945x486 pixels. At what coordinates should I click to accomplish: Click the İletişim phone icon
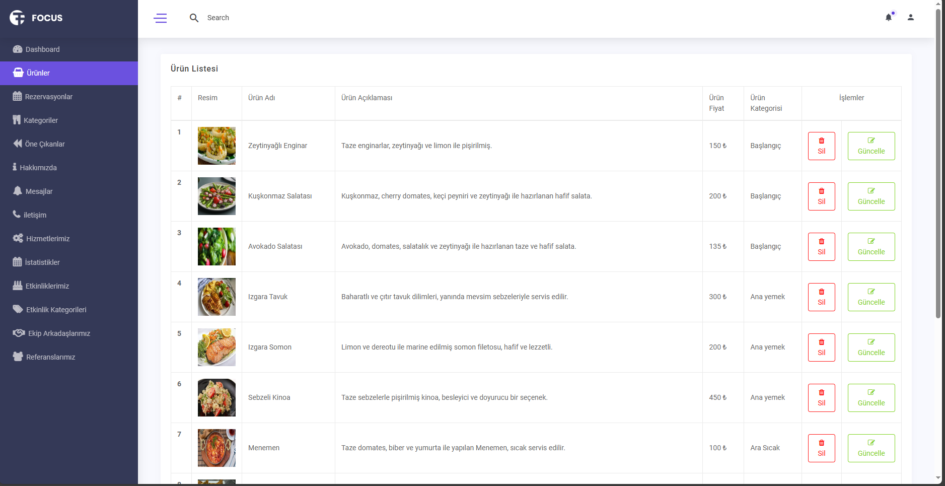(17, 215)
